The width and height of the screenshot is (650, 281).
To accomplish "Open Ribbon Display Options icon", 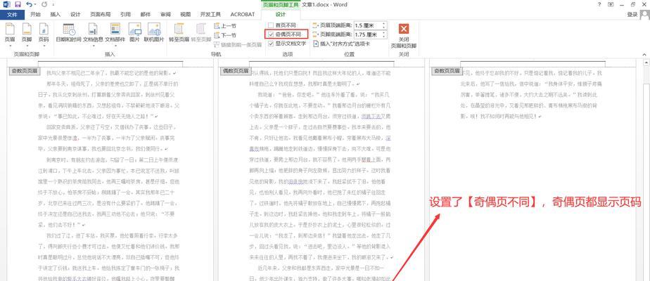I will coord(611,4).
